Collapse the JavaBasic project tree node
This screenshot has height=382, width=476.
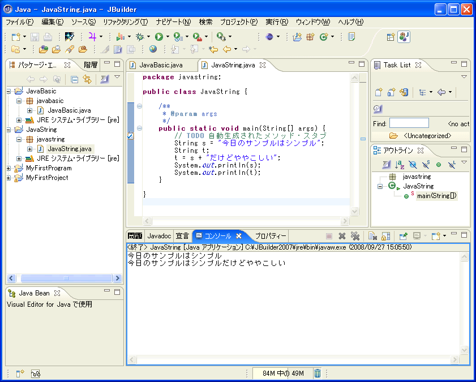(x=8, y=91)
